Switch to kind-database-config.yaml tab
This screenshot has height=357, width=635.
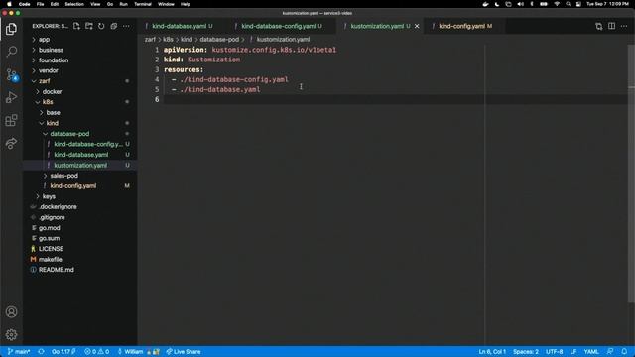278,26
